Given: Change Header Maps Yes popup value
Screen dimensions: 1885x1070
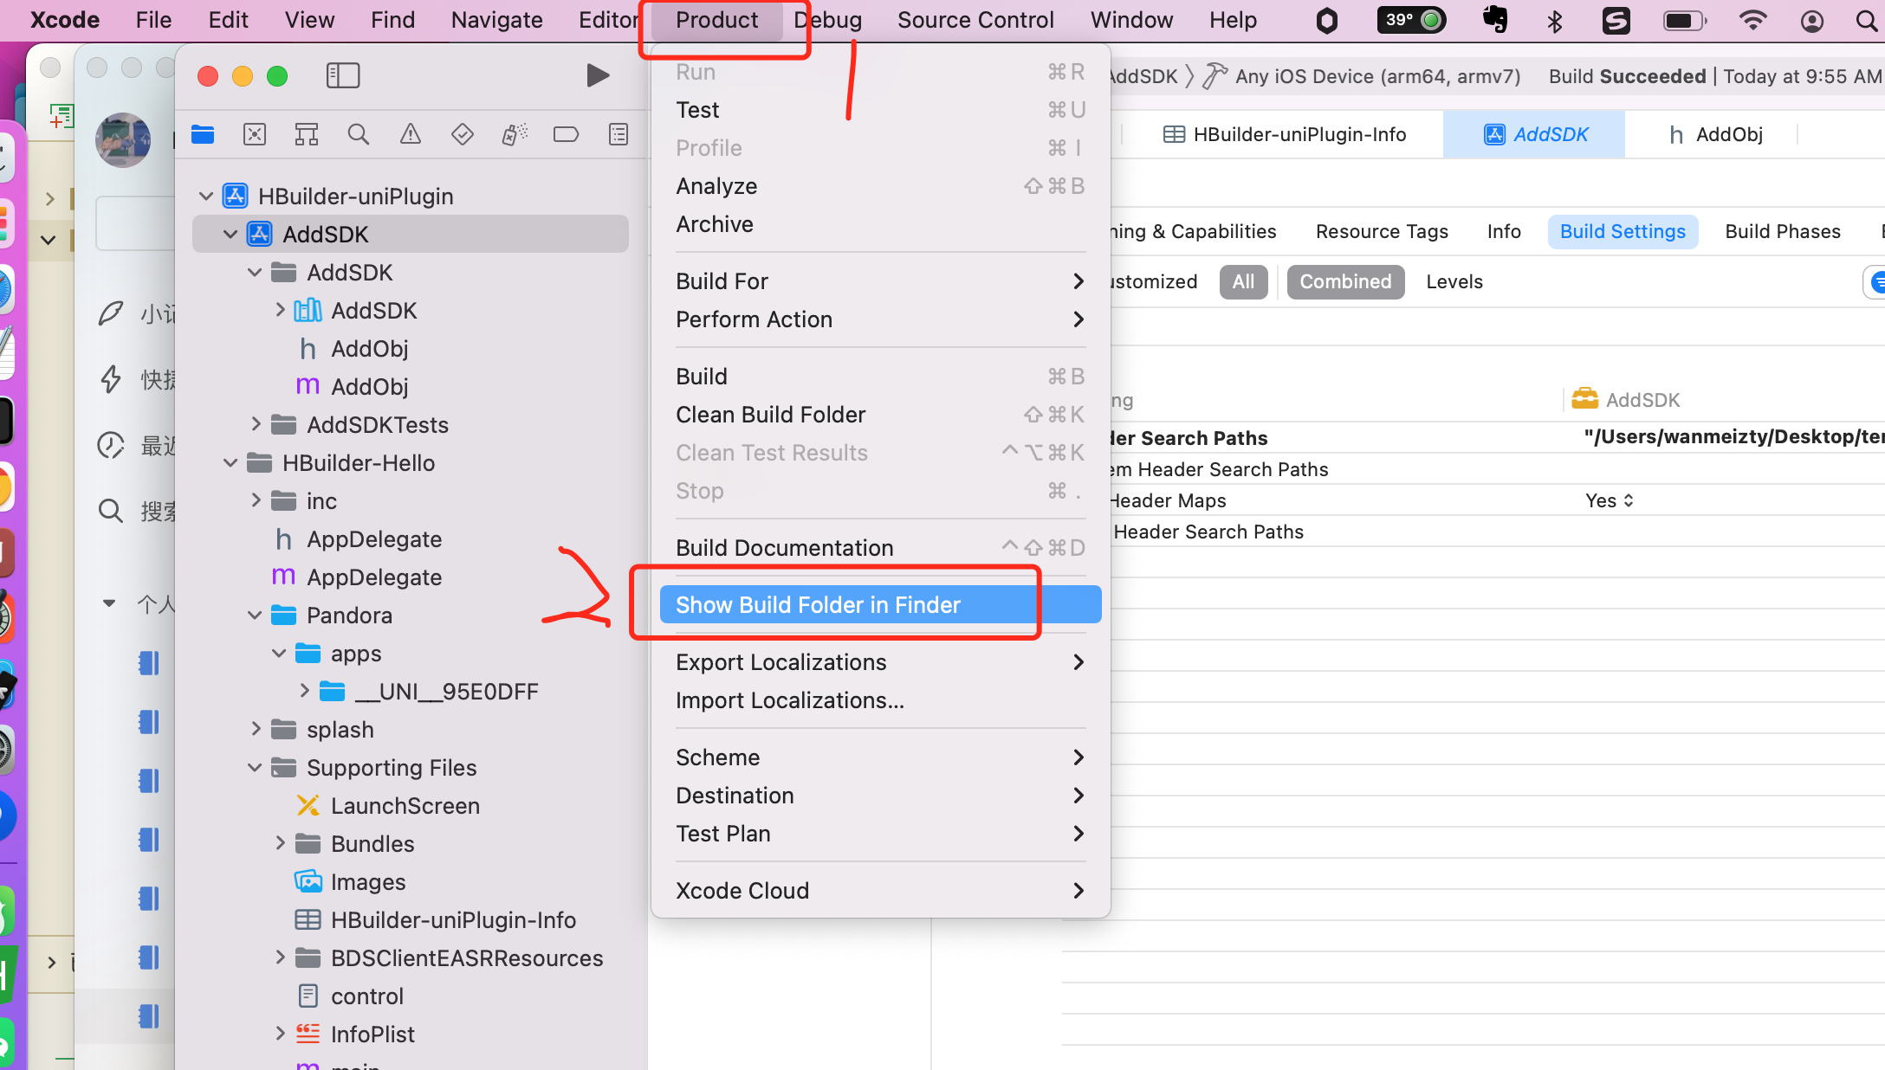Looking at the screenshot, I should [1610, 500].
